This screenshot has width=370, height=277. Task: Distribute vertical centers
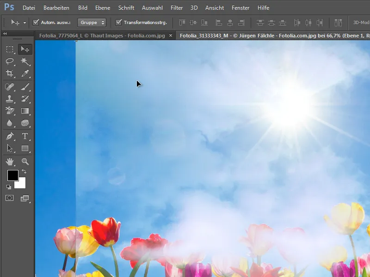[271, 23]
